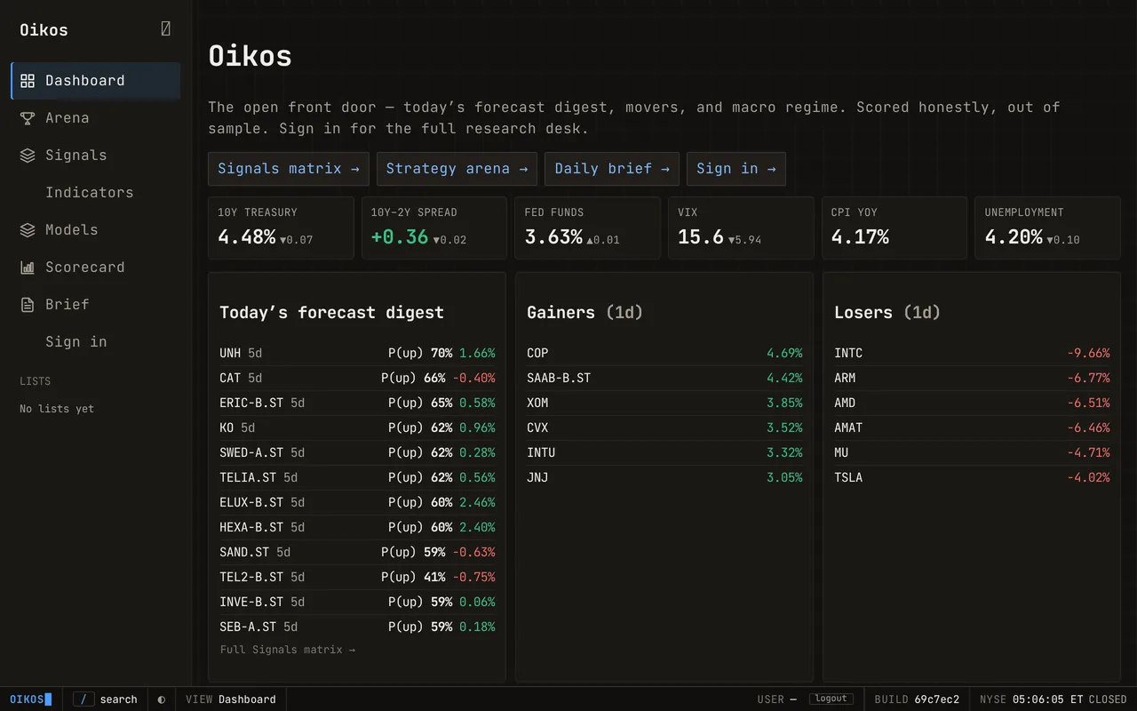This screenshot has width=1137, height=711.
Task: Select the FED FUNDS card
Action: tap(587, 228)
